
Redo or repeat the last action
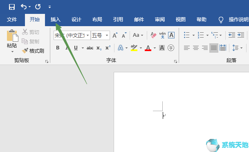click(38, 7)
